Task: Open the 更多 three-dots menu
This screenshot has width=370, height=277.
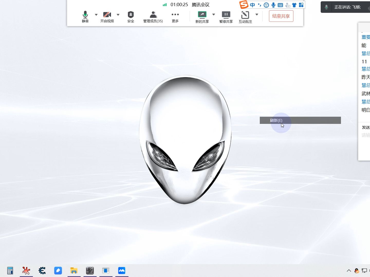Action: click(x=175, y=17)
